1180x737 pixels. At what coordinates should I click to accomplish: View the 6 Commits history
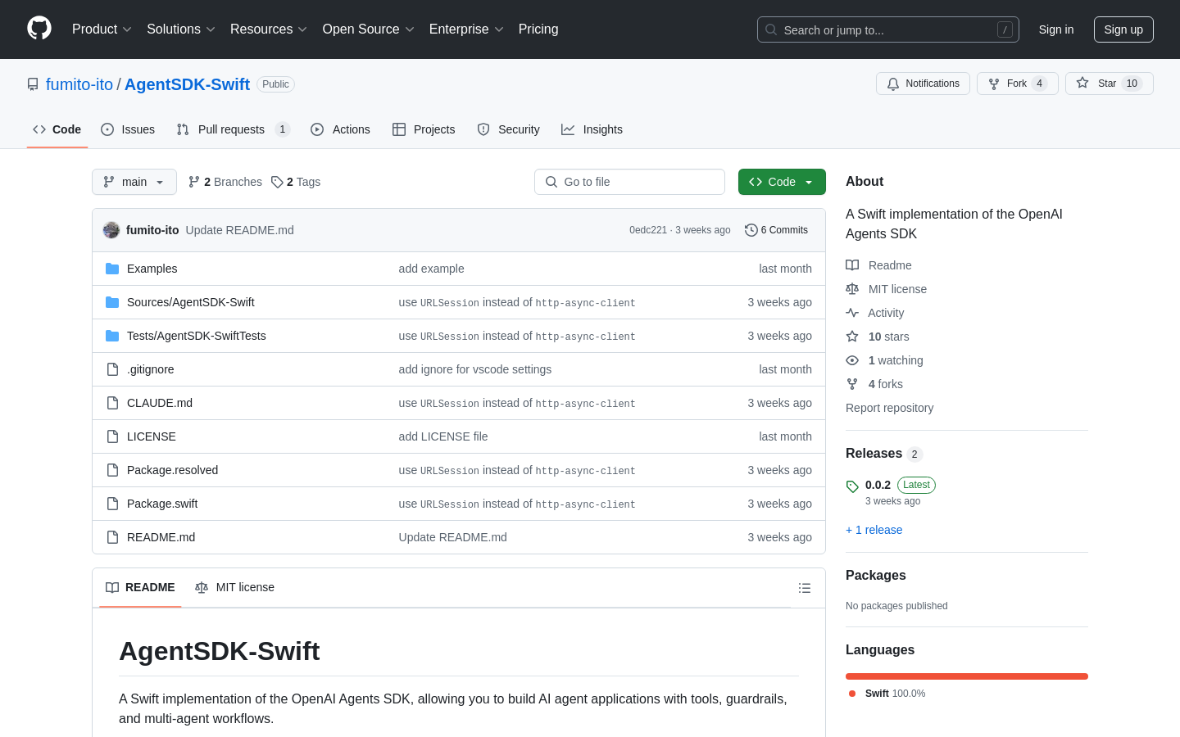776,230
